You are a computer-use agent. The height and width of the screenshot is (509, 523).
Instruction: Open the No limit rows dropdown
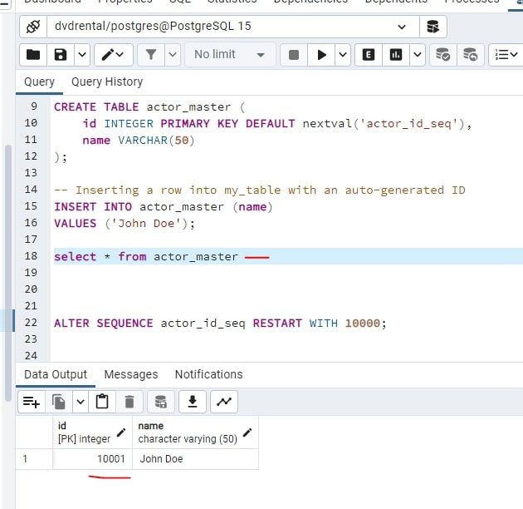pos(230,54)
